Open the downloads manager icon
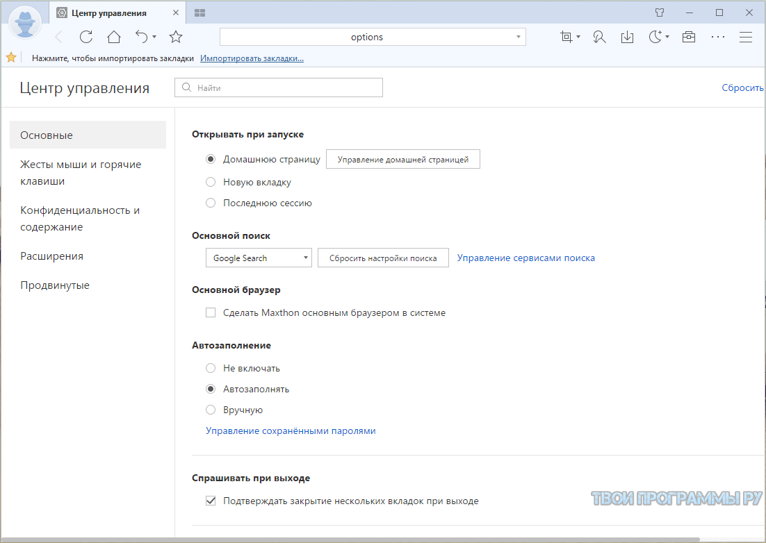766x543 pixels. click(x=627, y=37)
